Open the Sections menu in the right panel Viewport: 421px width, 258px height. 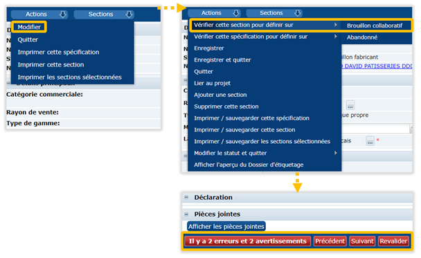(274, 13)
